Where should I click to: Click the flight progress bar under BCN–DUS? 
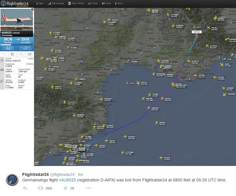(x=17, y=45)
